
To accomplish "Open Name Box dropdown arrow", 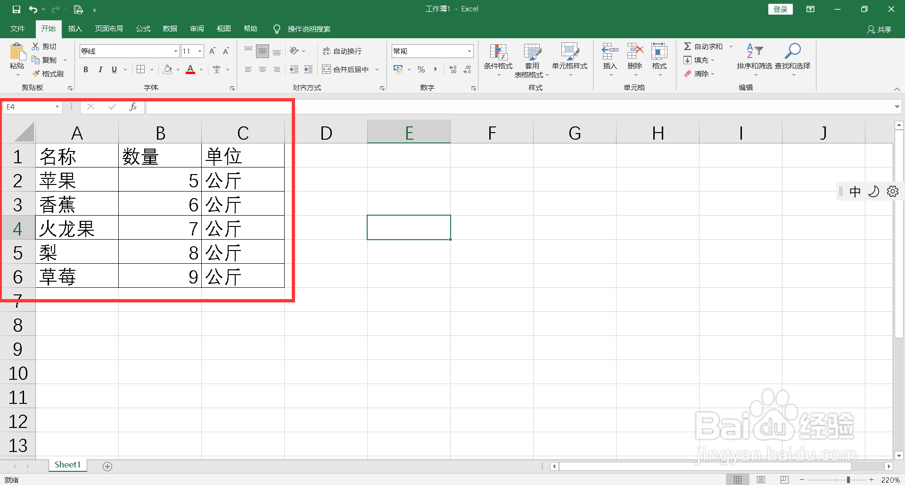I will click(57, 107).
